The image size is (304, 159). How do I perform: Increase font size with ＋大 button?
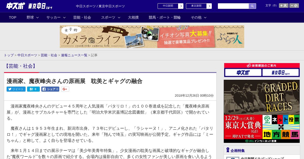(x=284, y=6)
